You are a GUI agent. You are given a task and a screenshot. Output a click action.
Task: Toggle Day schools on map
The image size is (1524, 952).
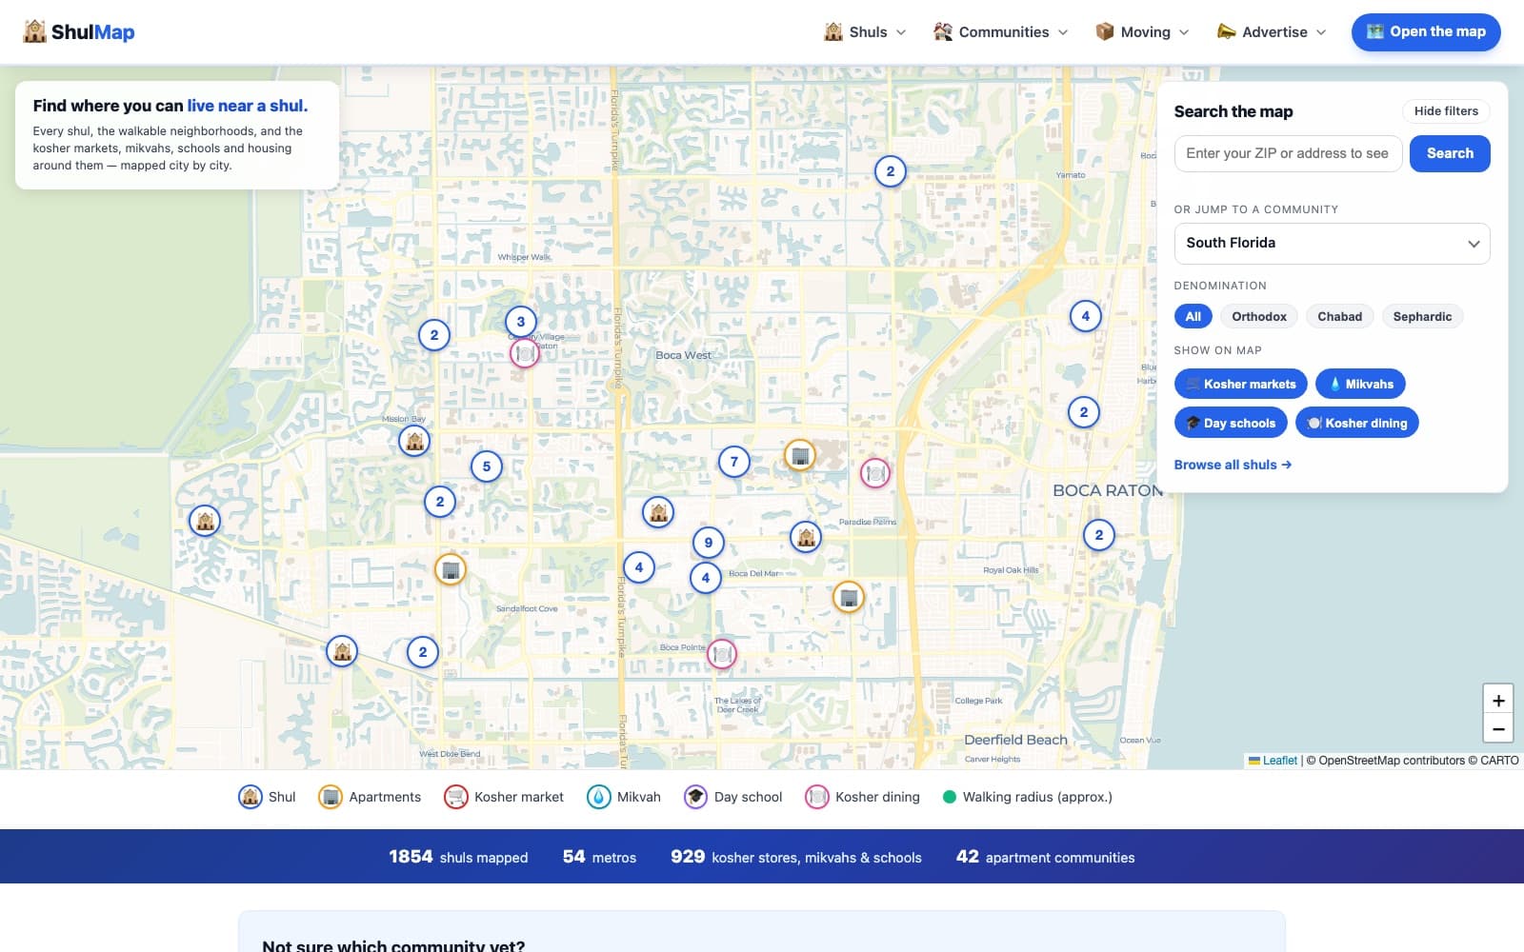click(1231, 423)
